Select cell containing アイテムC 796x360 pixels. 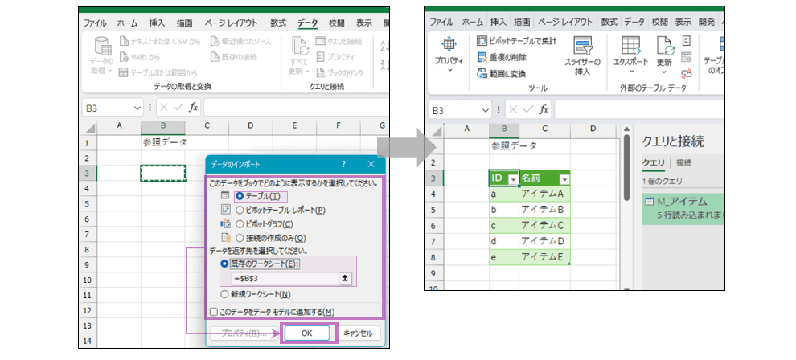tap(544, 226)
